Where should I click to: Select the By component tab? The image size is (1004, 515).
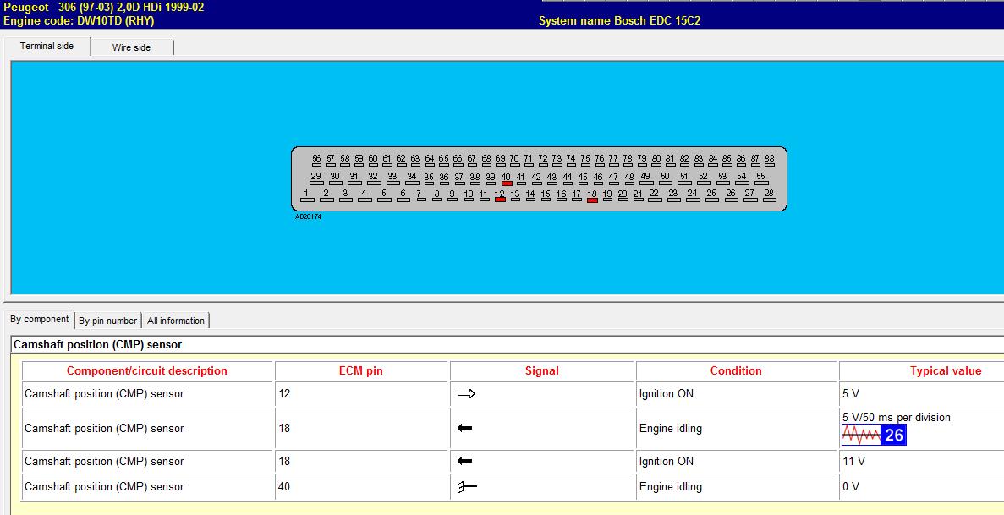[x=40, y=319]
